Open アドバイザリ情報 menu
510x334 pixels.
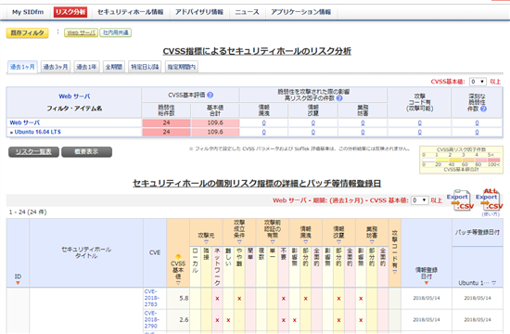click(x=199, y=12)
